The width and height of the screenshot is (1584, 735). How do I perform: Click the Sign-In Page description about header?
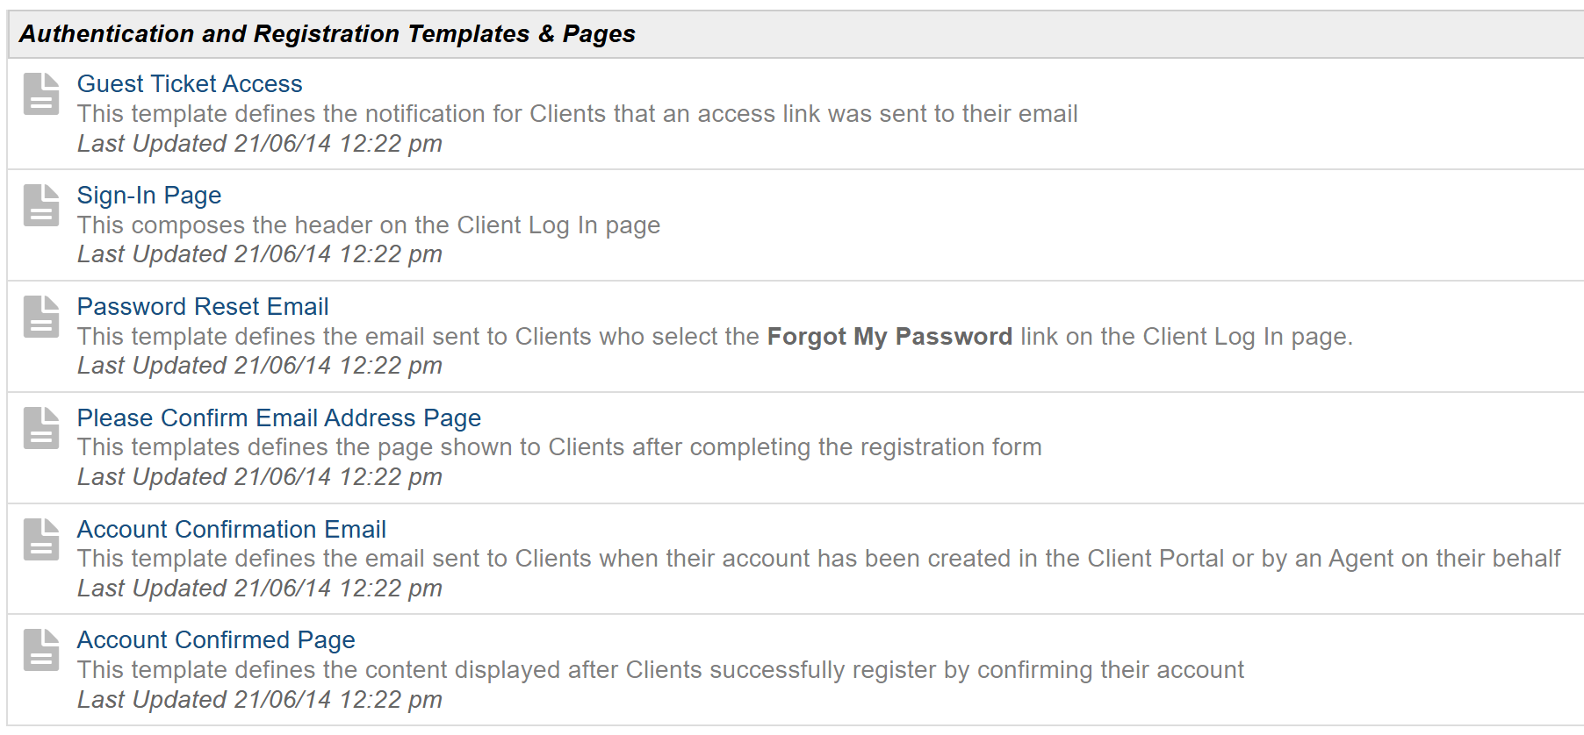coord(369,225)
